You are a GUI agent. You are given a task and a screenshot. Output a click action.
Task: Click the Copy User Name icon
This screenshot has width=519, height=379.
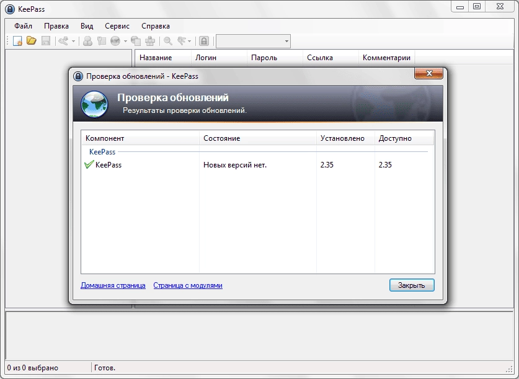[87, 41]
